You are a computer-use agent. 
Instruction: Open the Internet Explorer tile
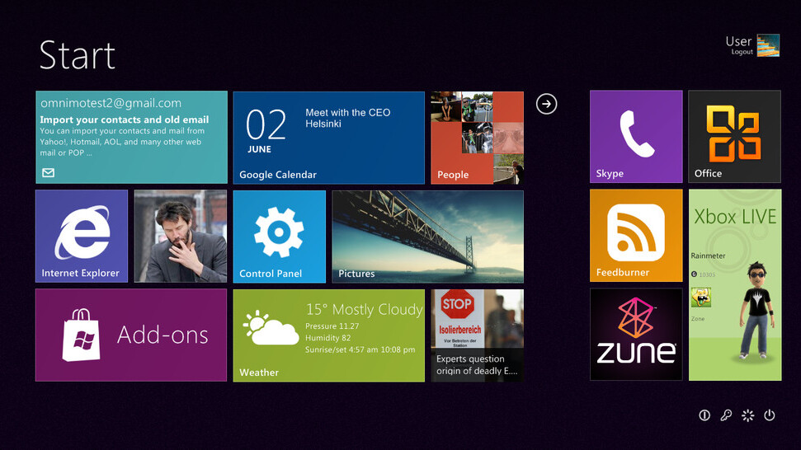(82, 237)
